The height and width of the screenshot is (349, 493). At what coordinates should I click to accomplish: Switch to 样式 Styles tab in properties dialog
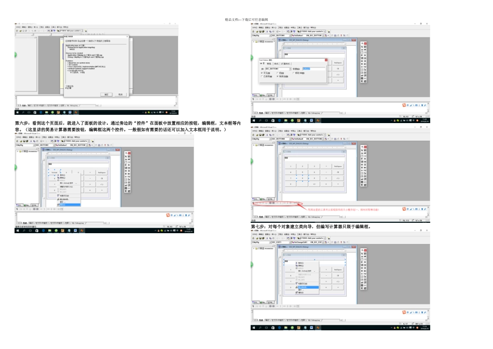[x=277, y=63]
